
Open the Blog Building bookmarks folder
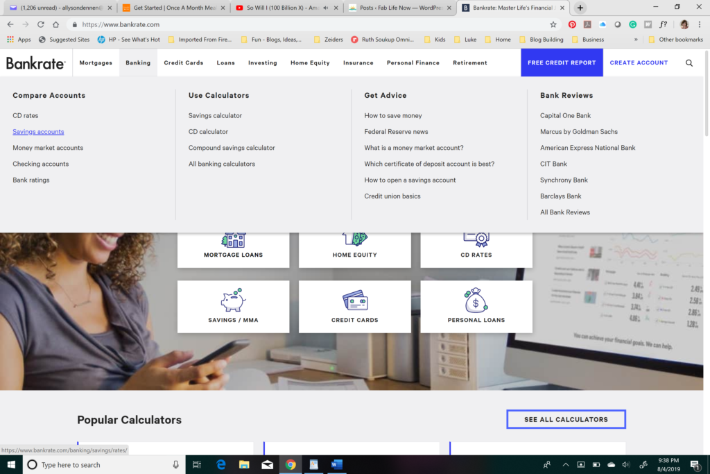coord(541,40)
